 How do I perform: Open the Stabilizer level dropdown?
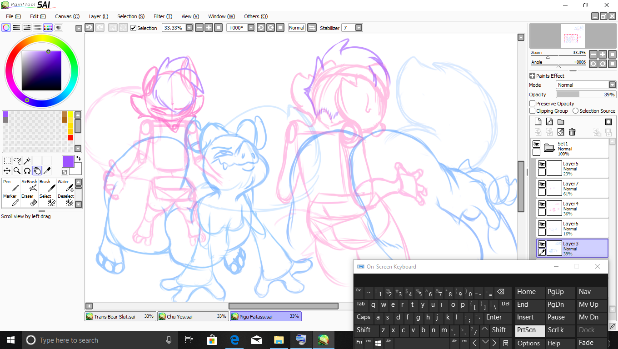pos(359,28)
